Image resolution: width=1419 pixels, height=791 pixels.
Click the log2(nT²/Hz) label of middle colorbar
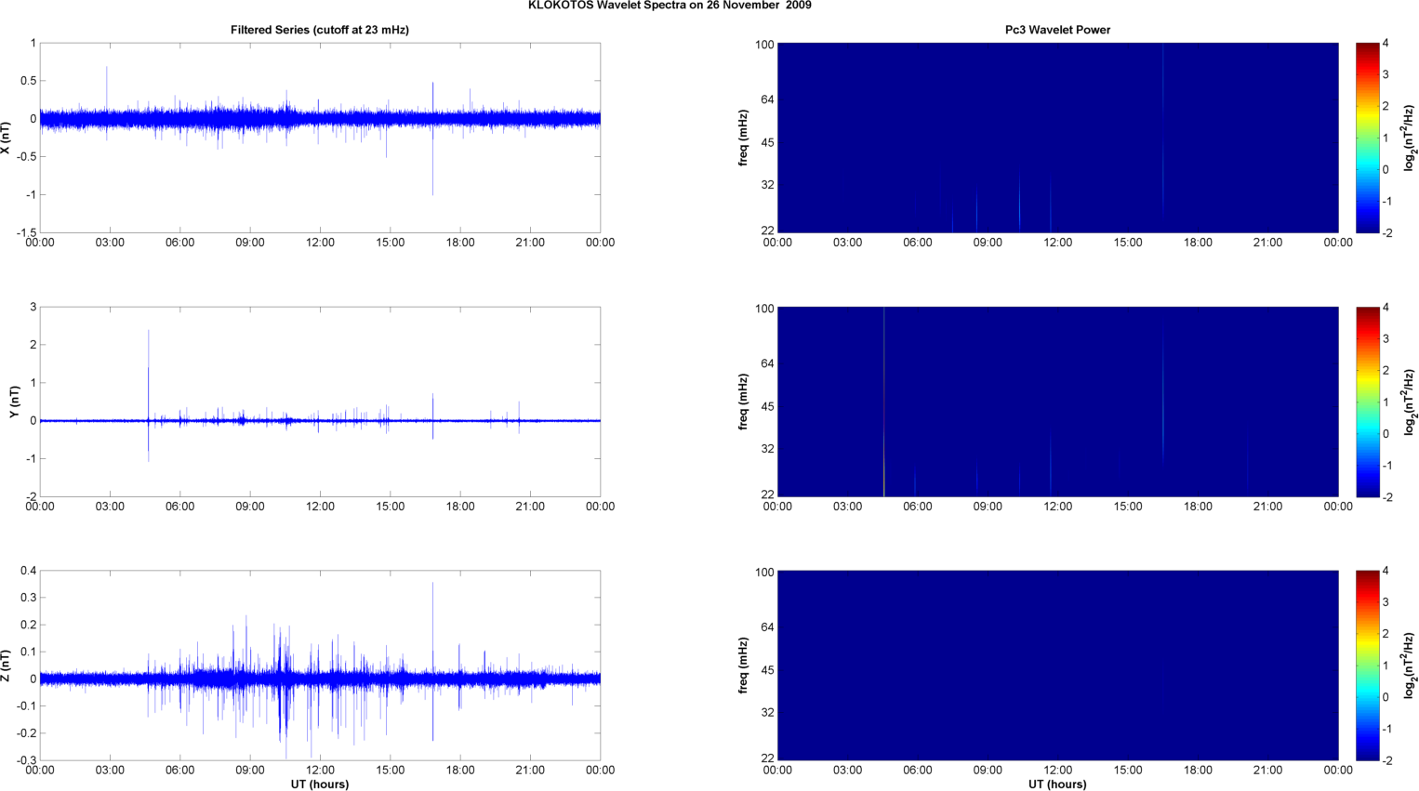tap(1410, 402)
